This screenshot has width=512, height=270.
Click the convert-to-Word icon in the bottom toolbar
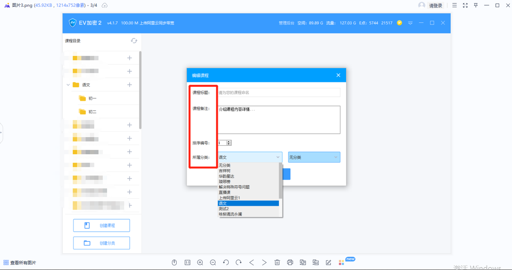(316, 262)
